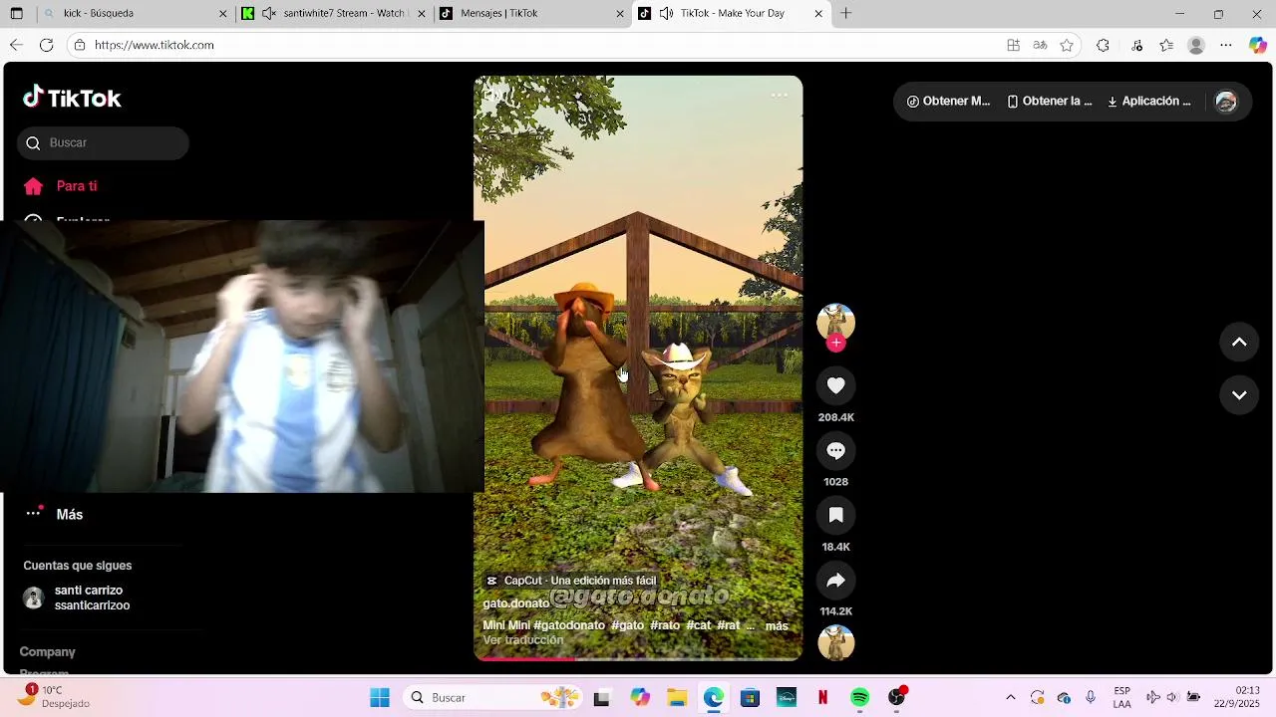Image resolution: width=1276 pixels, height=717 pixels.
Task: Reload the page
Action: (46, 45)
